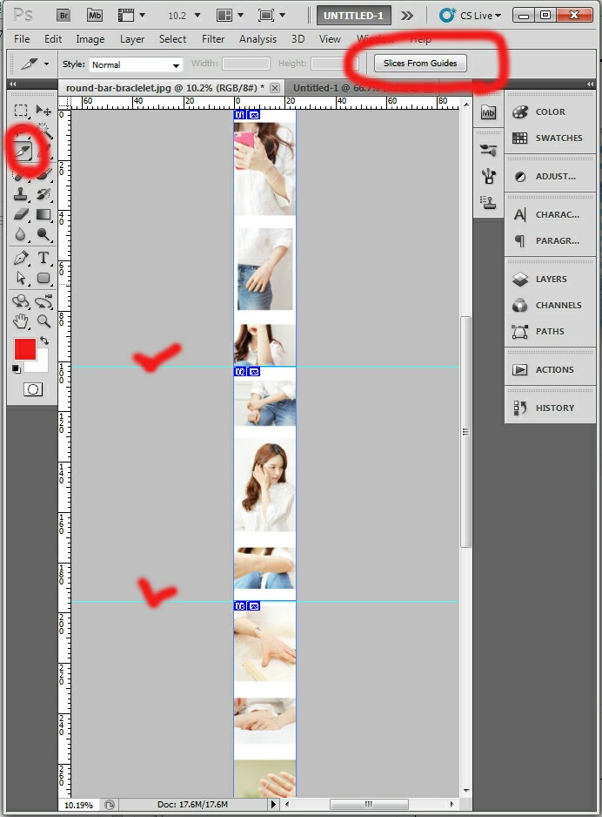The image size is (602, 817).
Task: Open the Brush Presets panel icon
Action: coord(488,176)
